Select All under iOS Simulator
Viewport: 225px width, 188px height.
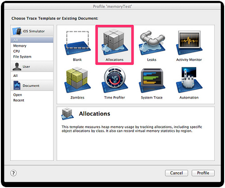(32, 40)
